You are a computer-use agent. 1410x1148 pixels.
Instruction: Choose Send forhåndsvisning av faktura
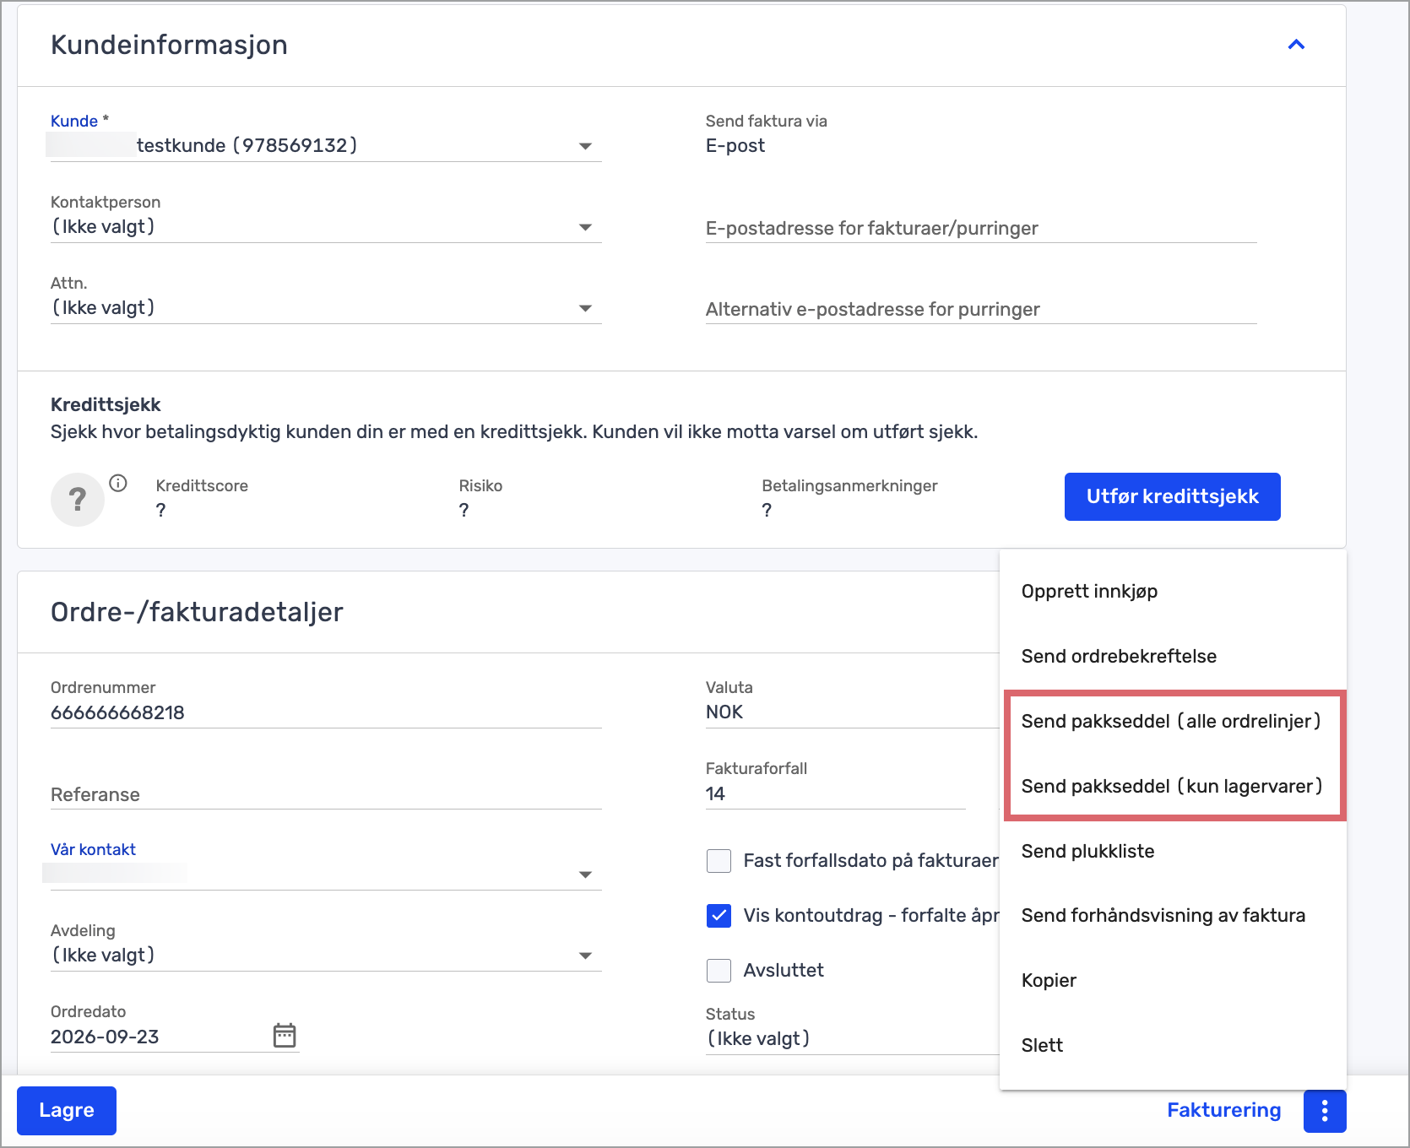tap(1173, 916)
